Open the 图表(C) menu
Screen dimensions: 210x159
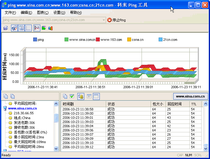(x=42, y=12)
